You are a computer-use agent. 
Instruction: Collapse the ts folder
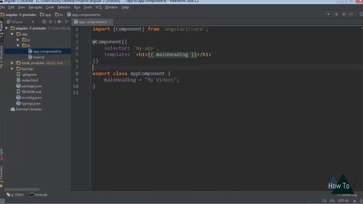tap(18, 45)
